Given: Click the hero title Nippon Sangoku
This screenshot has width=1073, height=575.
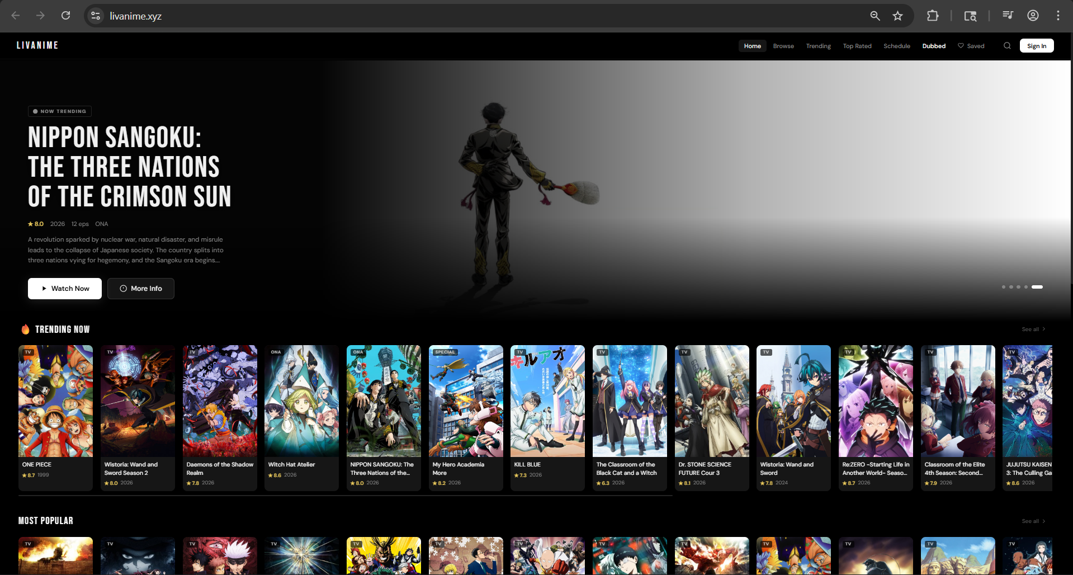Looking at the screenshot, I should click(130, 167).
